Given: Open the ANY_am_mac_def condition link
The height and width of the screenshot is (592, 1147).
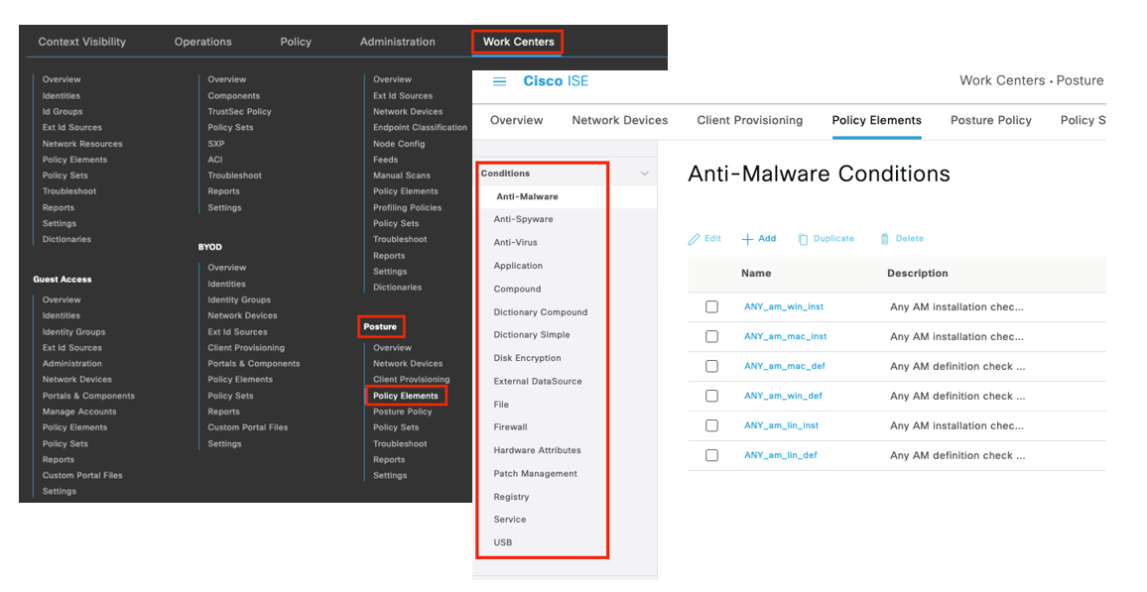Looking at the screenshot, I should pos(784,366).
